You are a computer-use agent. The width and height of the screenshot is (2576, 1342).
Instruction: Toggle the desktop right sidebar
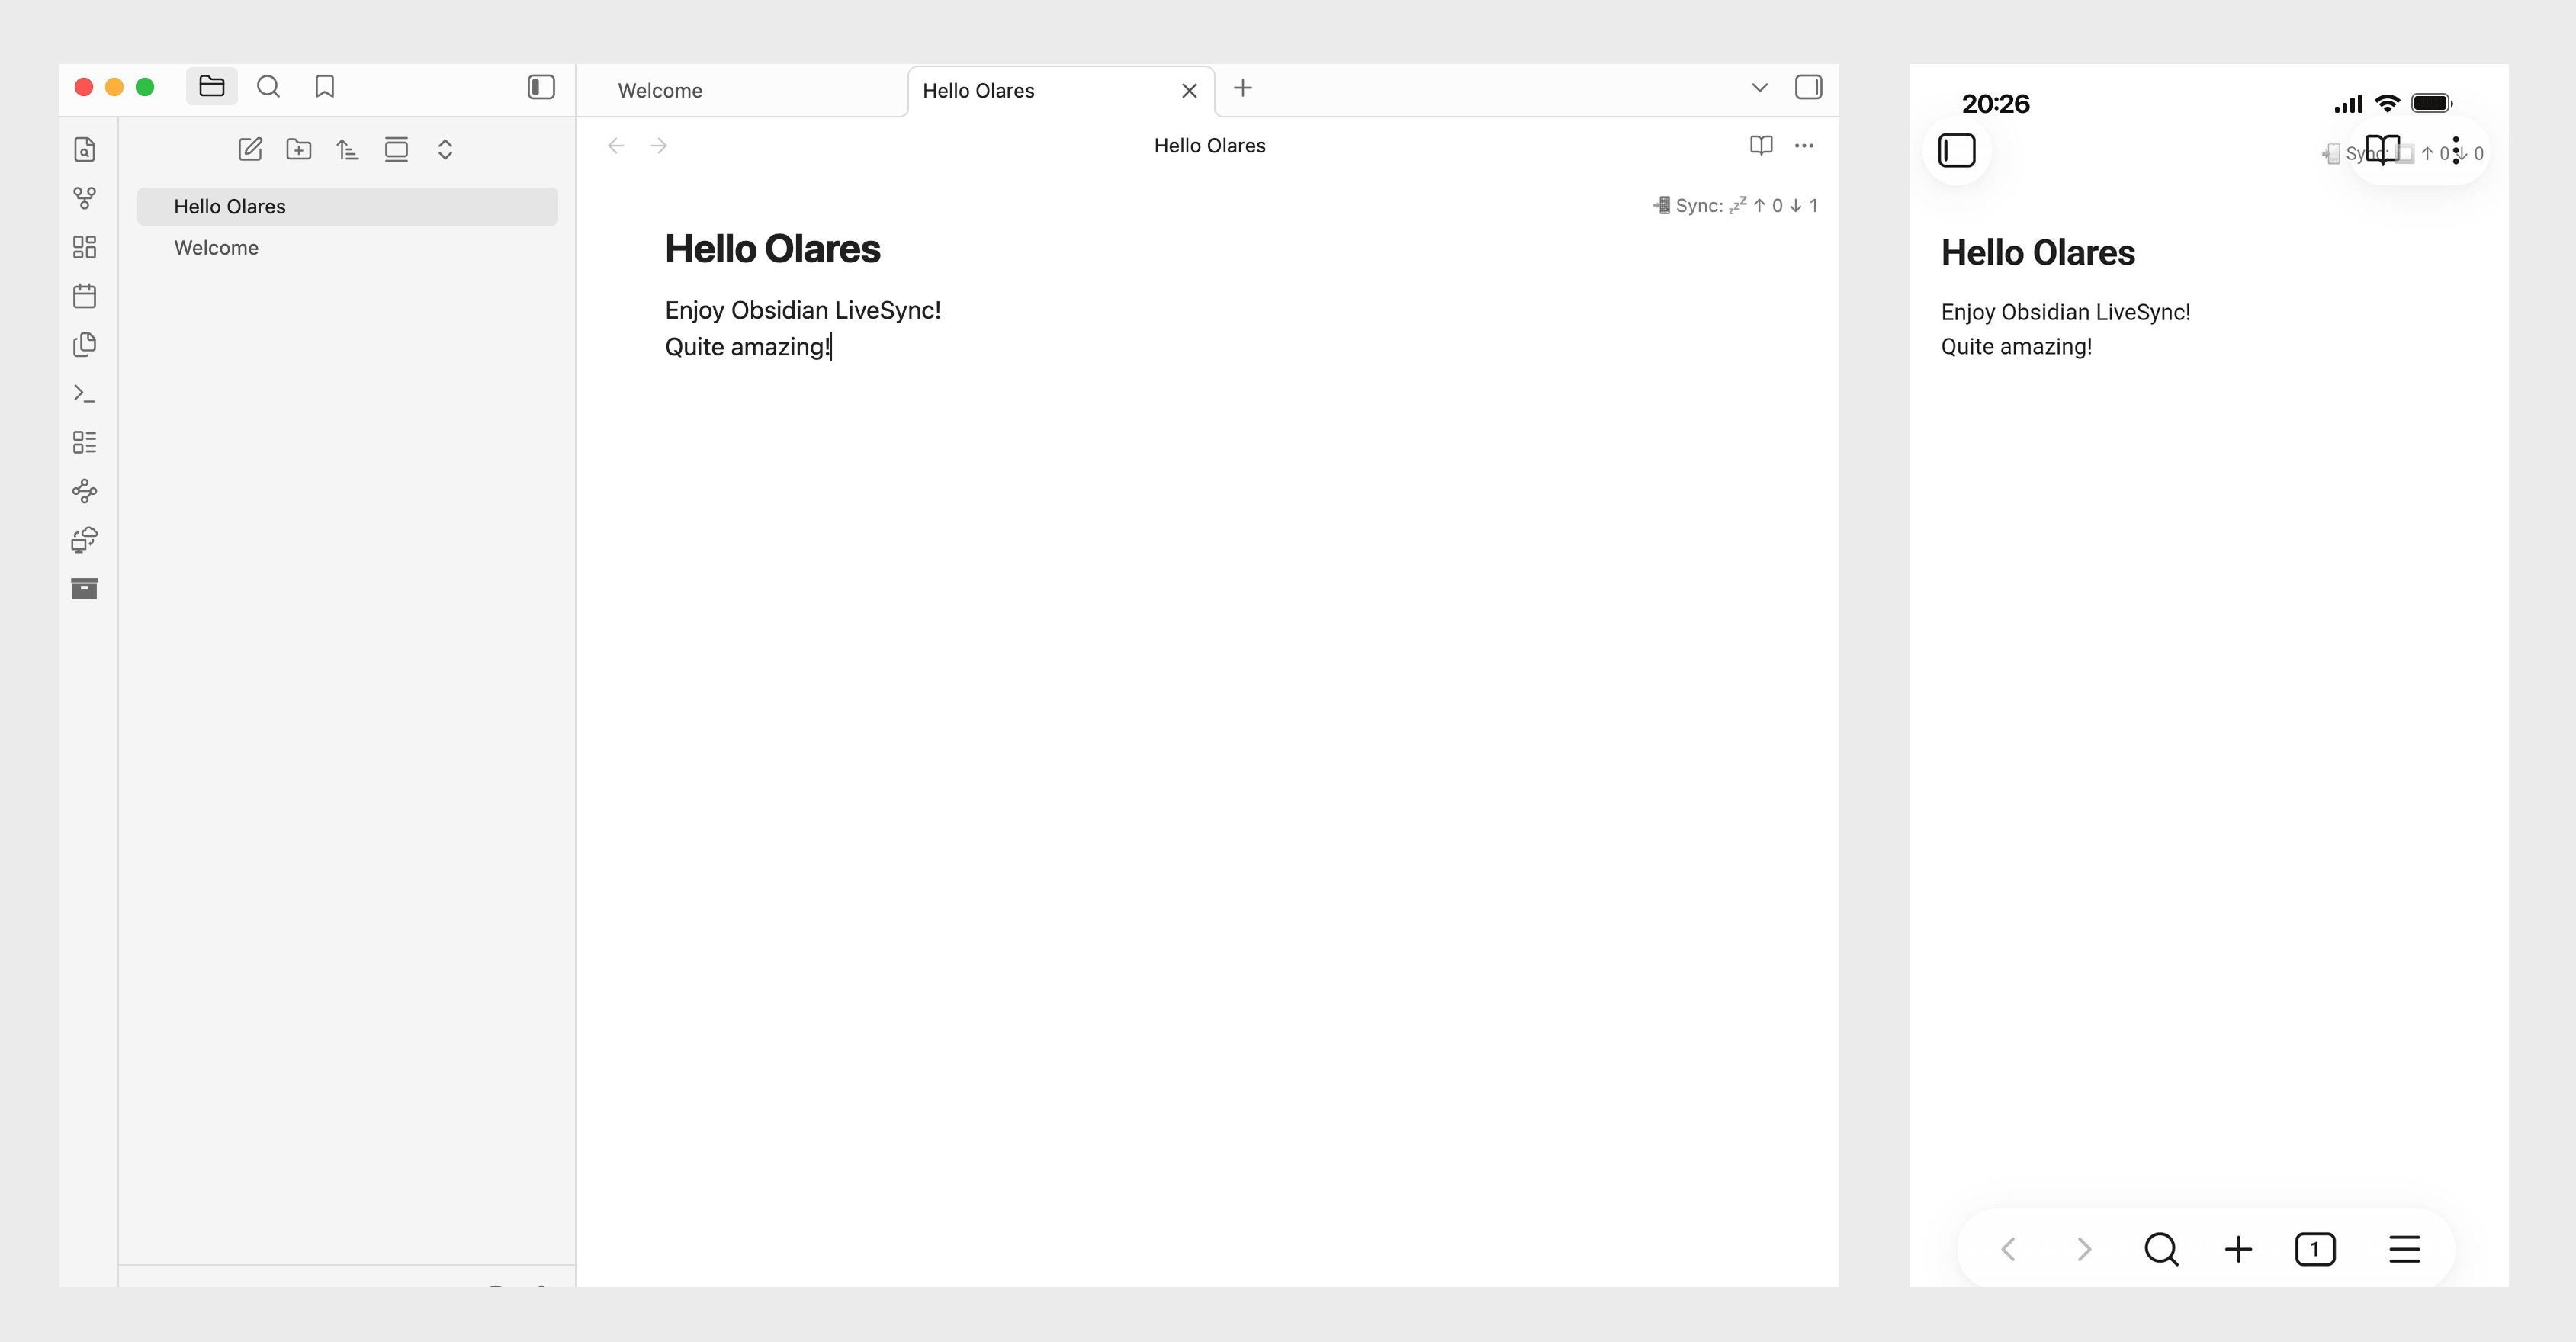(x=1808, y=87)
